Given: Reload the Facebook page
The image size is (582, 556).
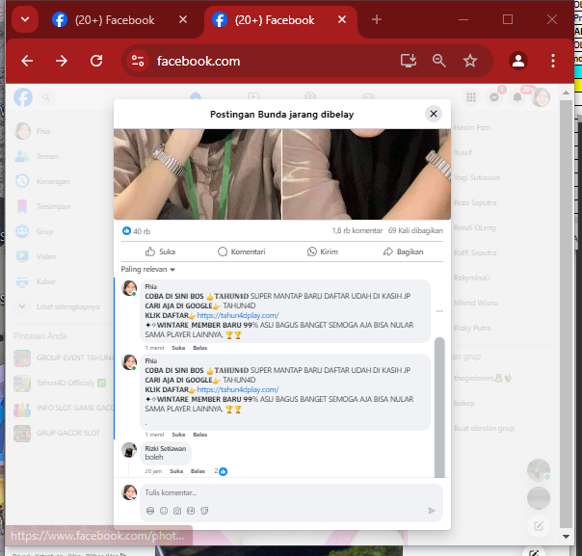Looking at the screenshot, I should click(96, 61).
